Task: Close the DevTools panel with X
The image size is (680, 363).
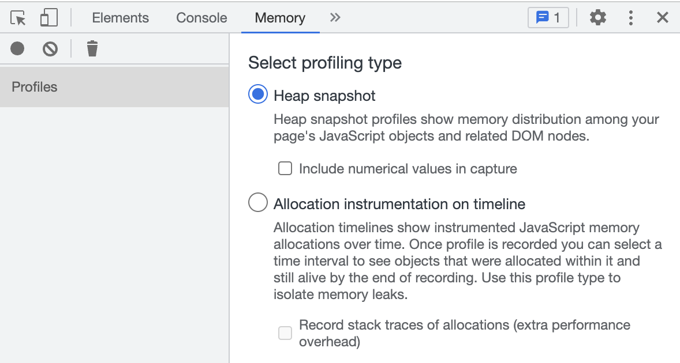Action: coord(663,18)
